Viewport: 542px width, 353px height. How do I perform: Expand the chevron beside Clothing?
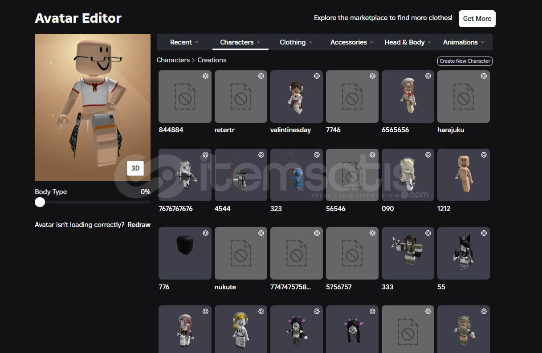pyautogui.click(x=310, y=42)
